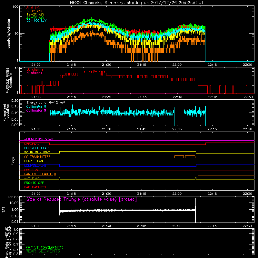Click the BAD PACKETS flag label
This screenshot has width=258, height=258.
35,187
